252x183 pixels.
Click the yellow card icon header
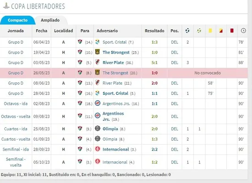point(210,31)
